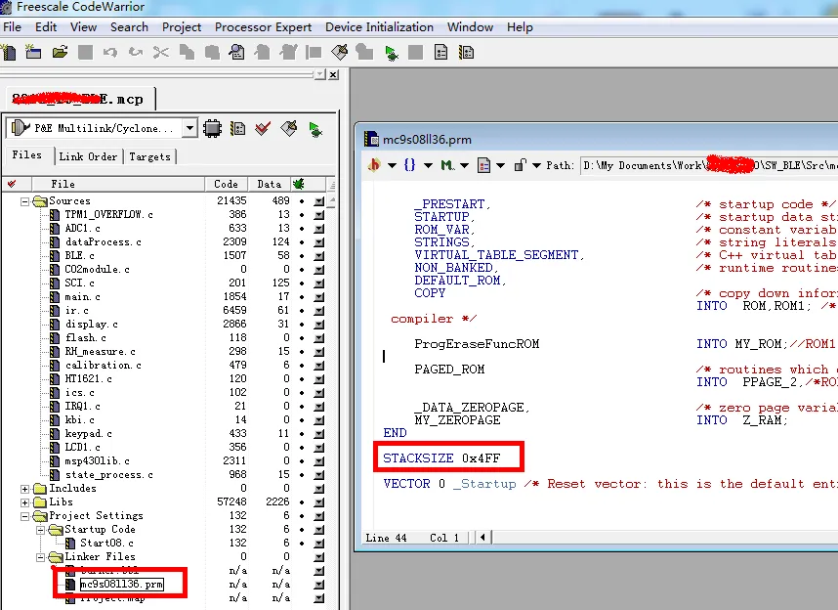Screen dimensions: 838x610
Task: Open the File menu
Action: tap(13, 26)
